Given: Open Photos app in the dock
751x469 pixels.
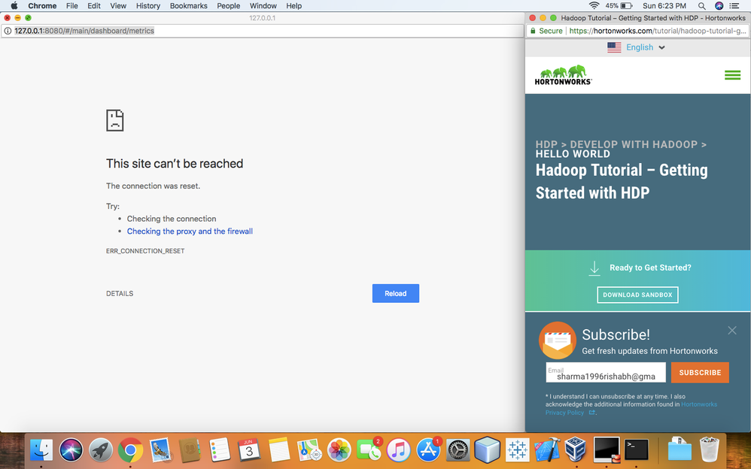Looking at the screenshot, I should (x=339, y=450).
